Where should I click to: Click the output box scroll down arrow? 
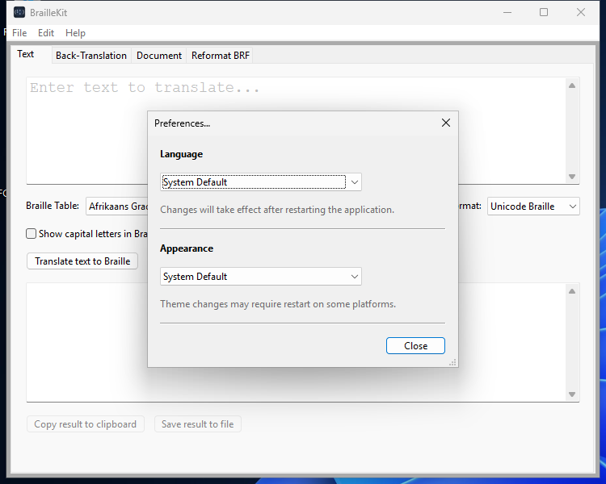click(x=572, y=394)
